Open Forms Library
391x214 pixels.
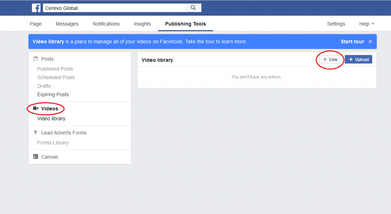coord(53,143)
